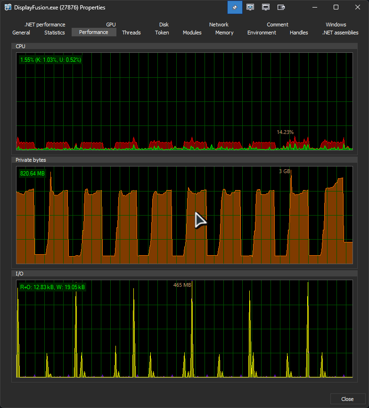Screen dimensions: 369x408
Task: Switch to the Memory tab
Action: click(x=224, y=33)
